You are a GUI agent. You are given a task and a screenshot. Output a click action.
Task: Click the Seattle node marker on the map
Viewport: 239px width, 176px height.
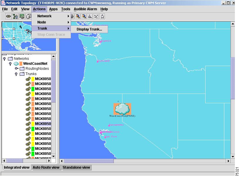(101, 41)
